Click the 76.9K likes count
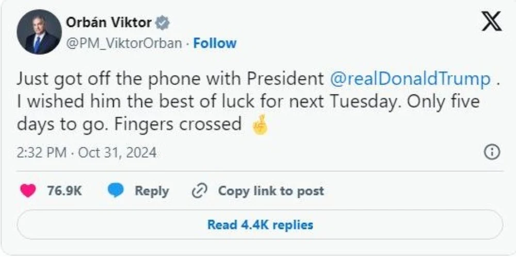The image size is (516, 257). coord(64,190)
